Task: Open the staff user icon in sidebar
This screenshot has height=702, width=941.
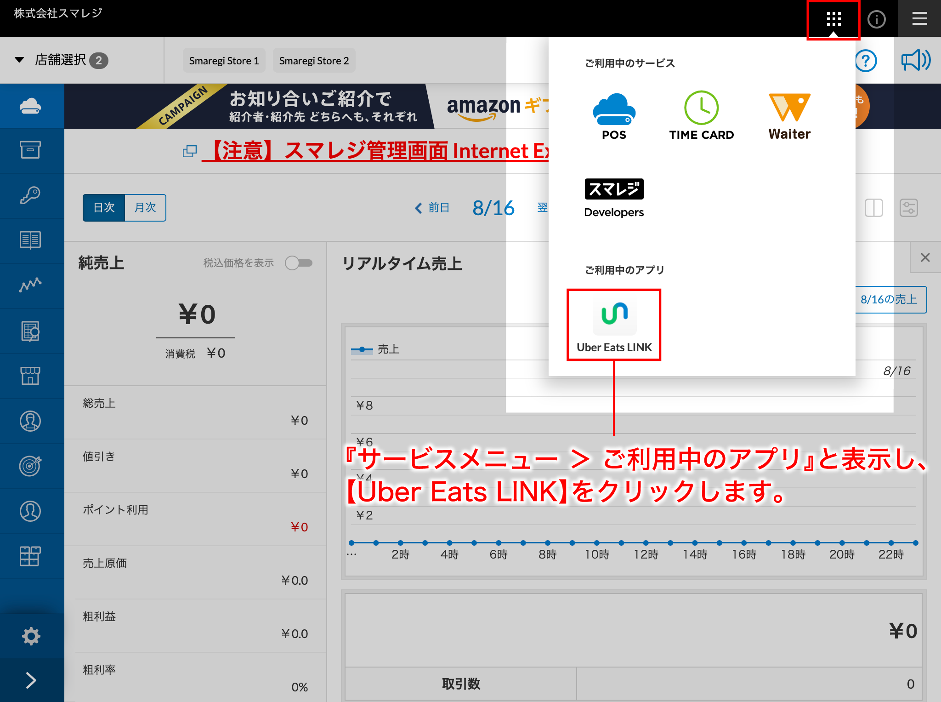Action: tap(30, 511)
